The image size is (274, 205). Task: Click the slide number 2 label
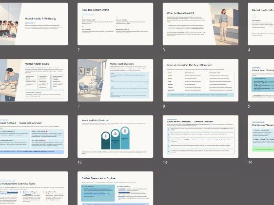[x=78, y=50]
